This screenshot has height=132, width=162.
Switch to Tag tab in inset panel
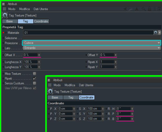pyautogui.click(x=71, y=97)
